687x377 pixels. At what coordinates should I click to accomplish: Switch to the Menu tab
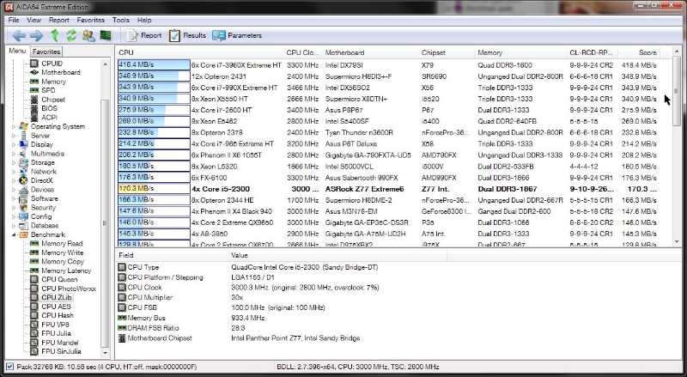click(x=17, y=51)
